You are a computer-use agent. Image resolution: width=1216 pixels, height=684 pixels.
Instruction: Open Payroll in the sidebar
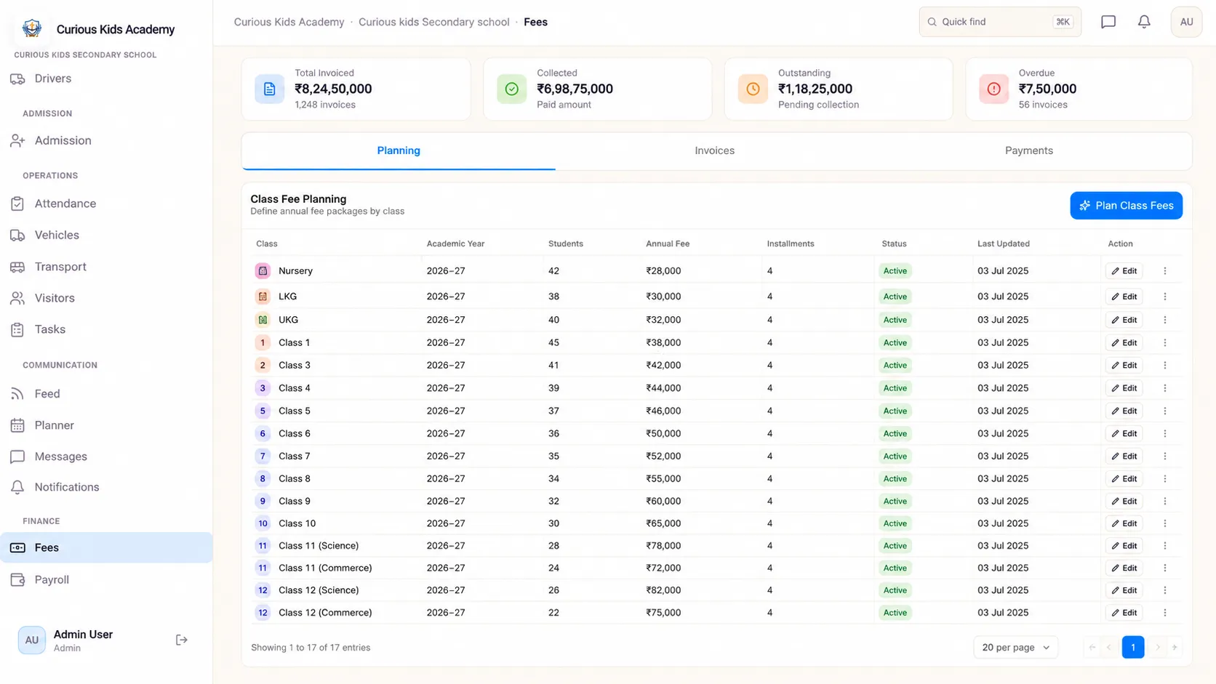pos(106,579)
